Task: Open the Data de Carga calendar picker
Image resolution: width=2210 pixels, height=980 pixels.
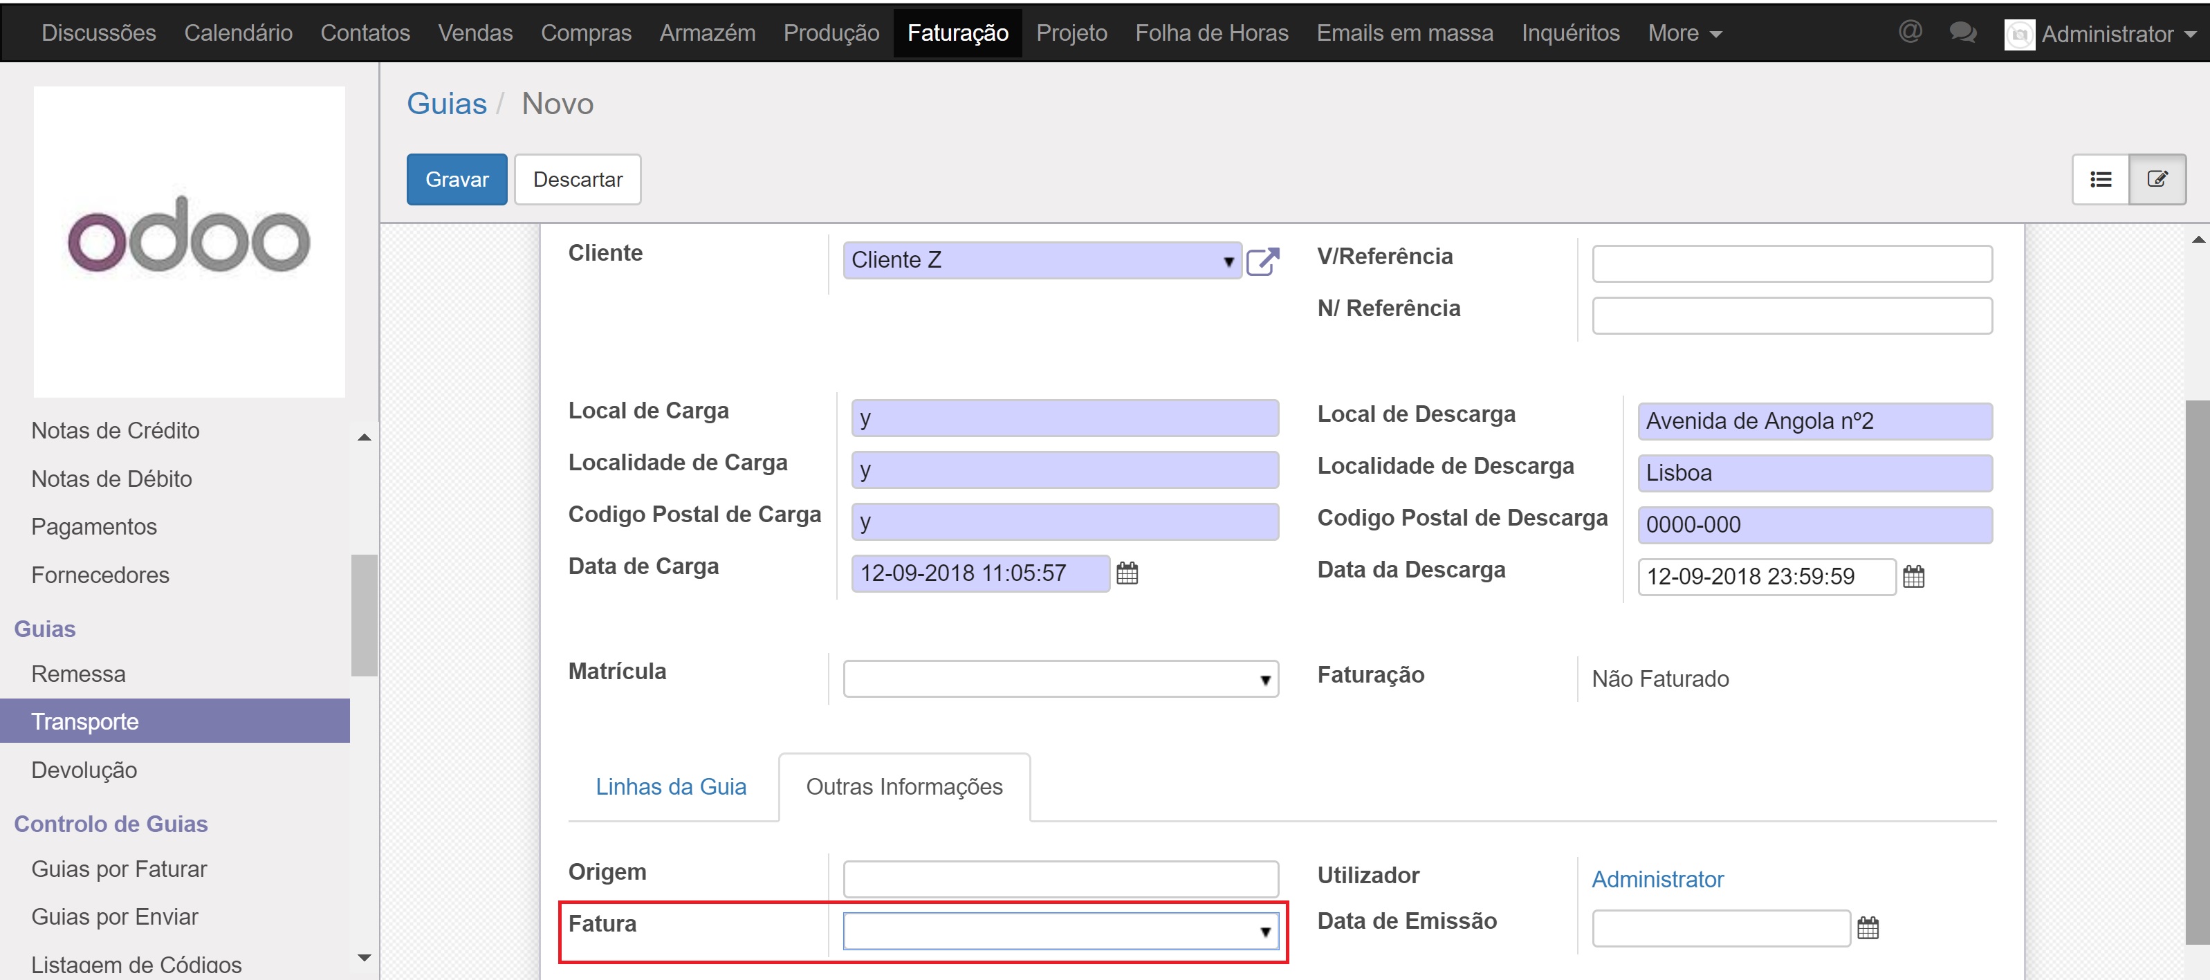Action: 1127,573
